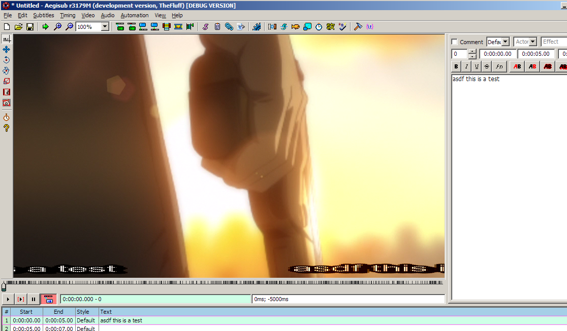Apply strikeout with the S button
The height and width of the screenshot is (331, 567).
[487, 66]
